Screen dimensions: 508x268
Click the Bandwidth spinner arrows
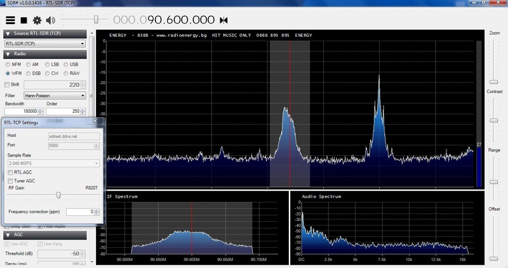[x=41, y=112]
